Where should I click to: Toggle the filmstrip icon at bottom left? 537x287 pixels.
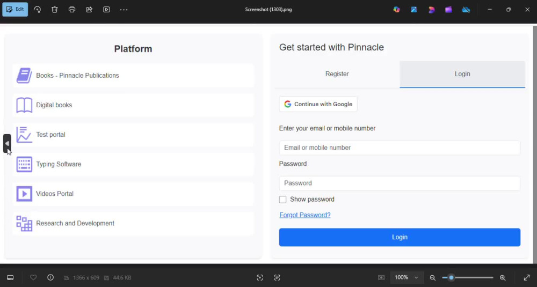[x=10, y=277]
